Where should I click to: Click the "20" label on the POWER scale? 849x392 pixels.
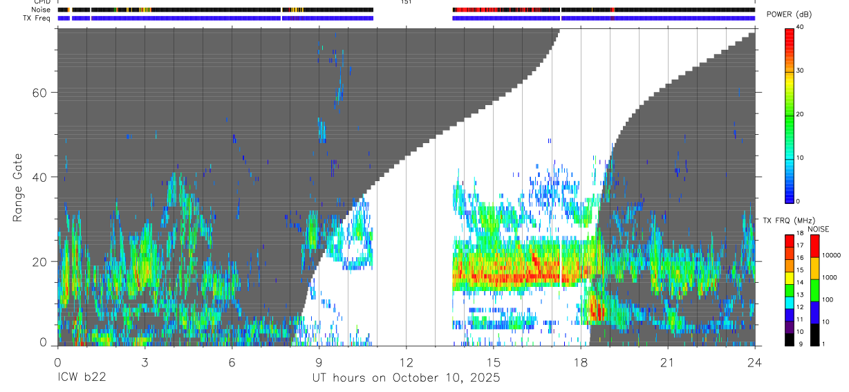coord(800,114)
